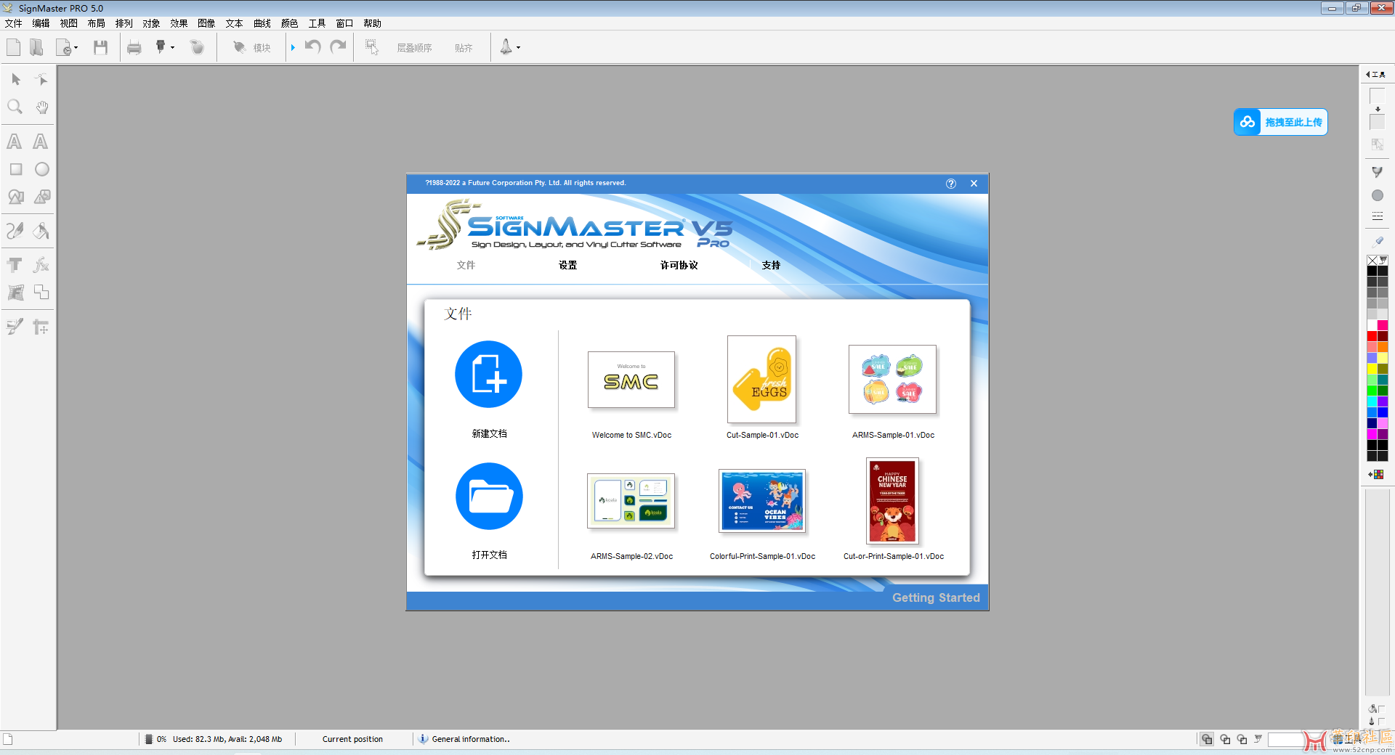Open the 编辑 menu
This screenshot has height=755, width=1395.
pyautogui.click(x=41, y=23)
